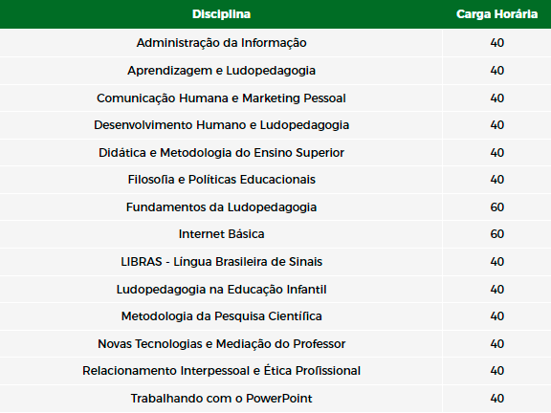The height and width of the screenshot is (413, 551).
Task: Select the Internet Básica discipline
Action: click(x=221, y=234)
